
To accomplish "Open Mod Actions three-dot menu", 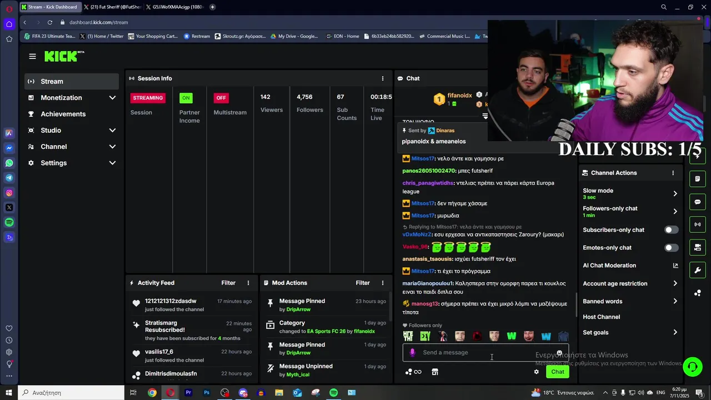I will click(x=382, y=283).
